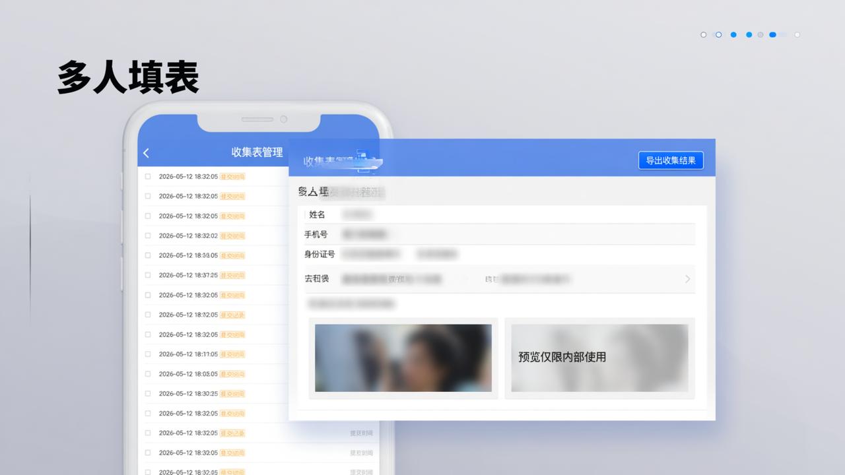Click the 身份证号 field label
845x475 pixels.
320,254
